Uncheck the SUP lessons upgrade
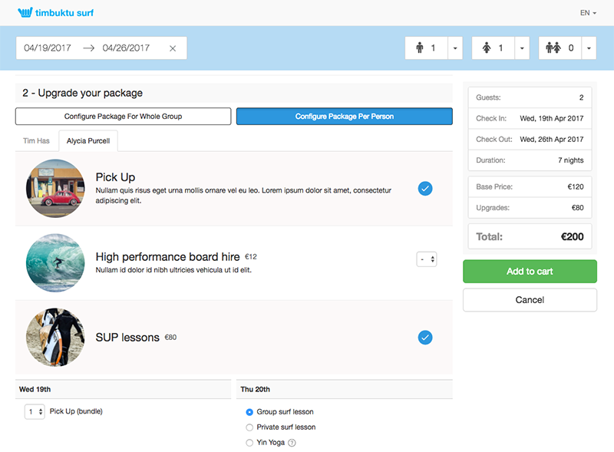The height and width of the screenshot is (452, 614). point(425,337)
